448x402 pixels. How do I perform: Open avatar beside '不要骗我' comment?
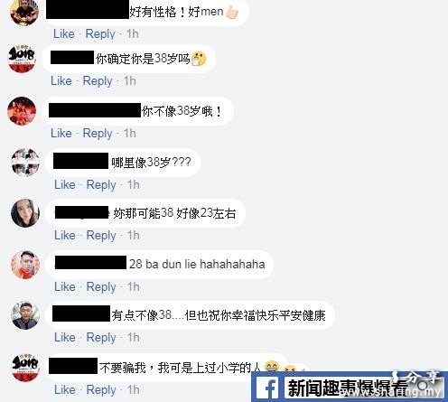25,368
